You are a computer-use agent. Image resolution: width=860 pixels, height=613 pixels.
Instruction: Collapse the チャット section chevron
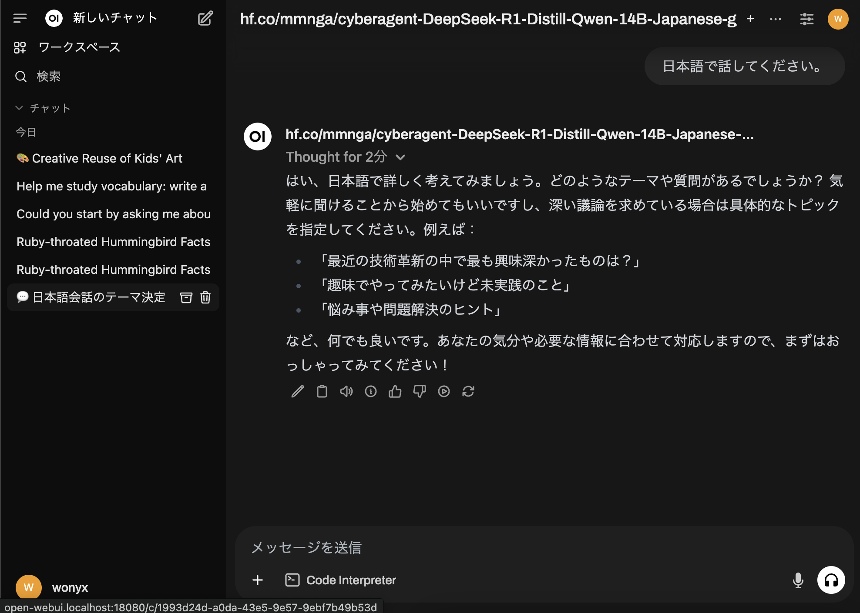[x=19, y=108]
